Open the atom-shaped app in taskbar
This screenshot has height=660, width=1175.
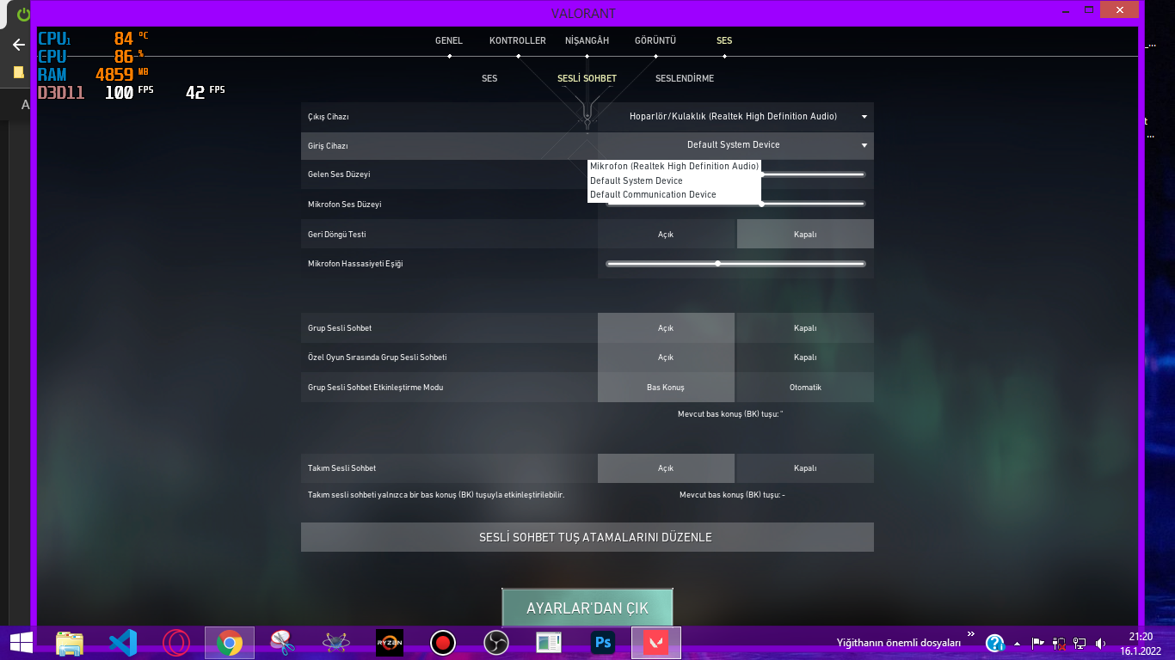pyautogui.click(x=335, y=643)
